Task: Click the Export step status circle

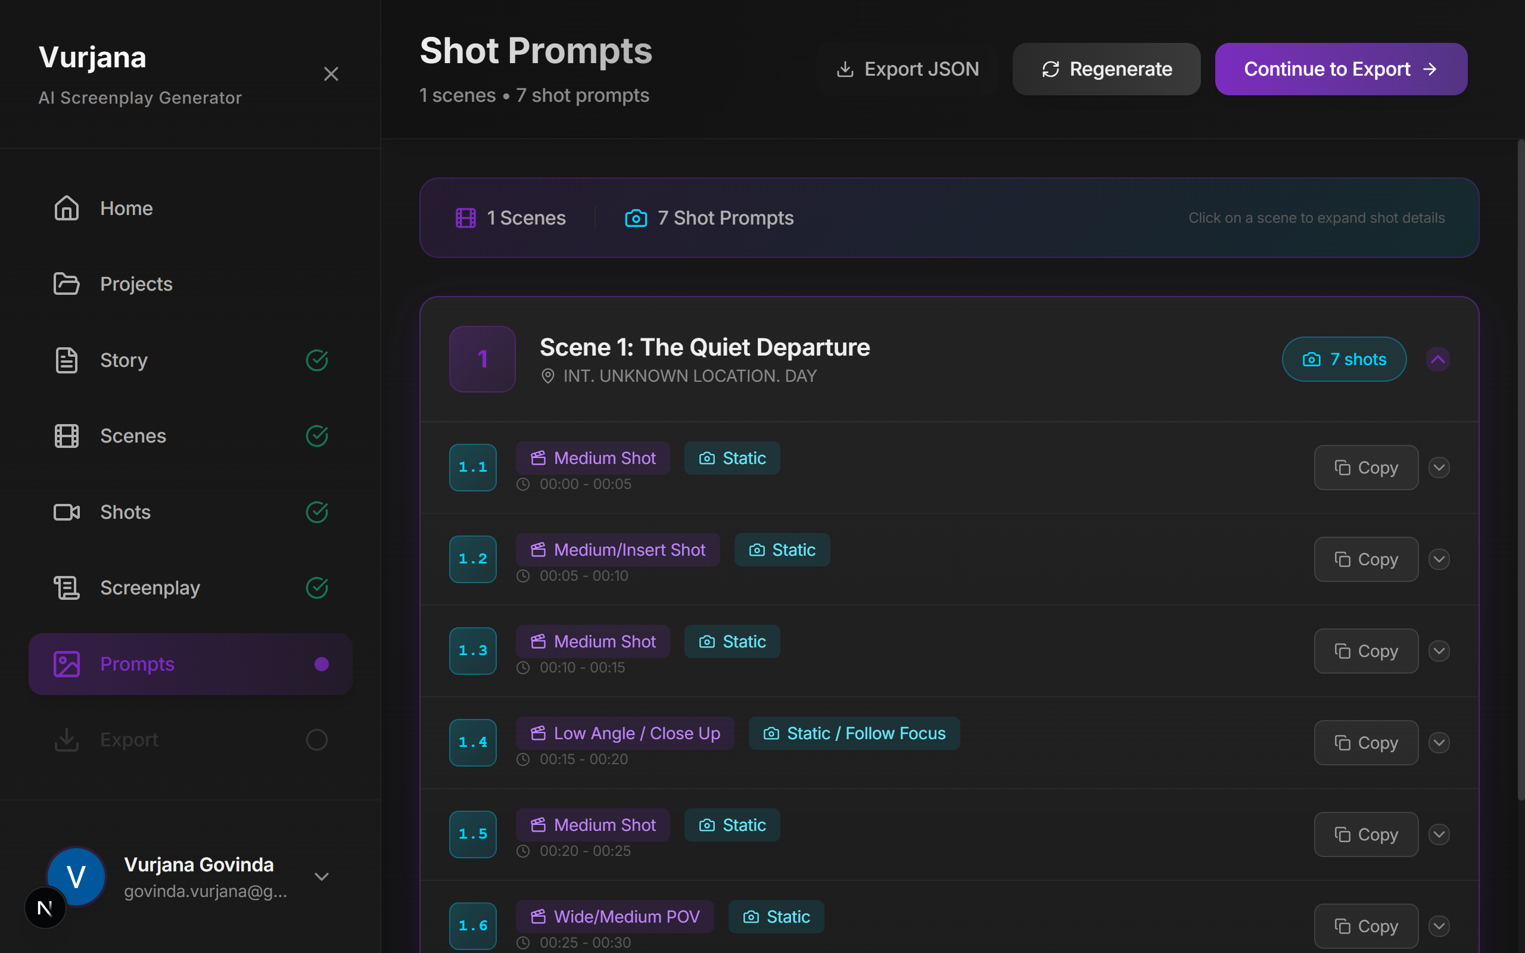Action: 317,739
